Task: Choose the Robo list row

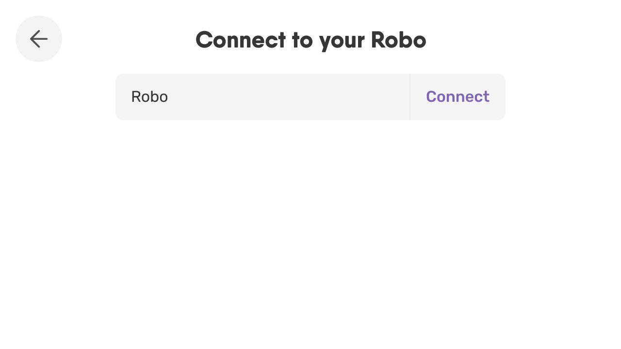Action: pos(310,97)
